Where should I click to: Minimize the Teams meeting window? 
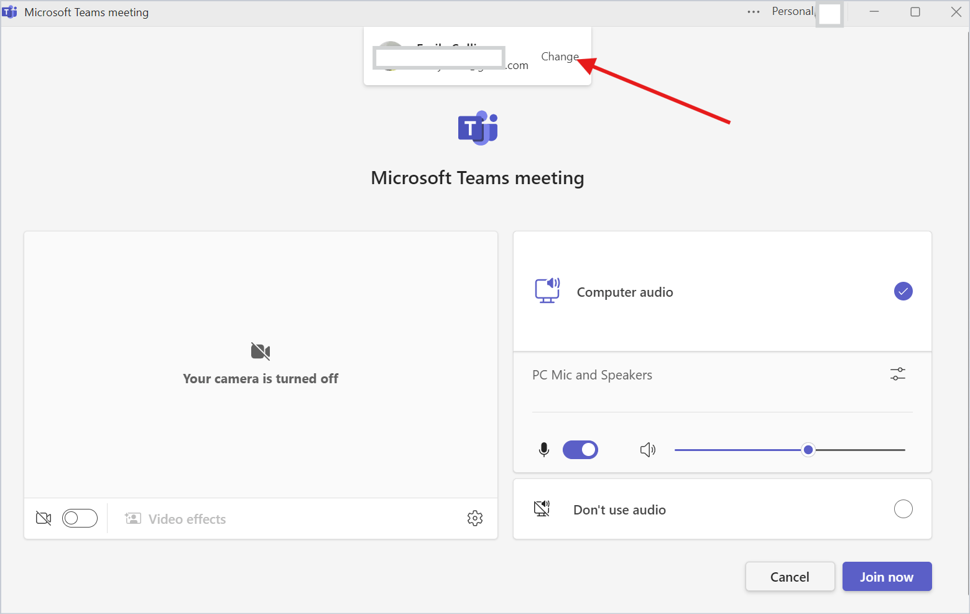pyautogui.click(x=874, y=12)
